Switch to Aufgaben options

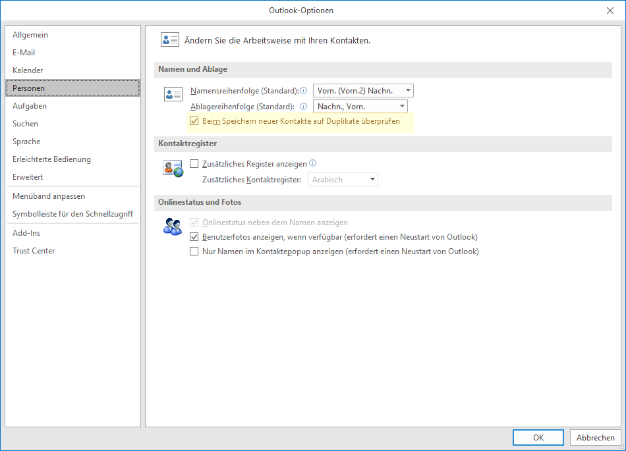point(72,105)
